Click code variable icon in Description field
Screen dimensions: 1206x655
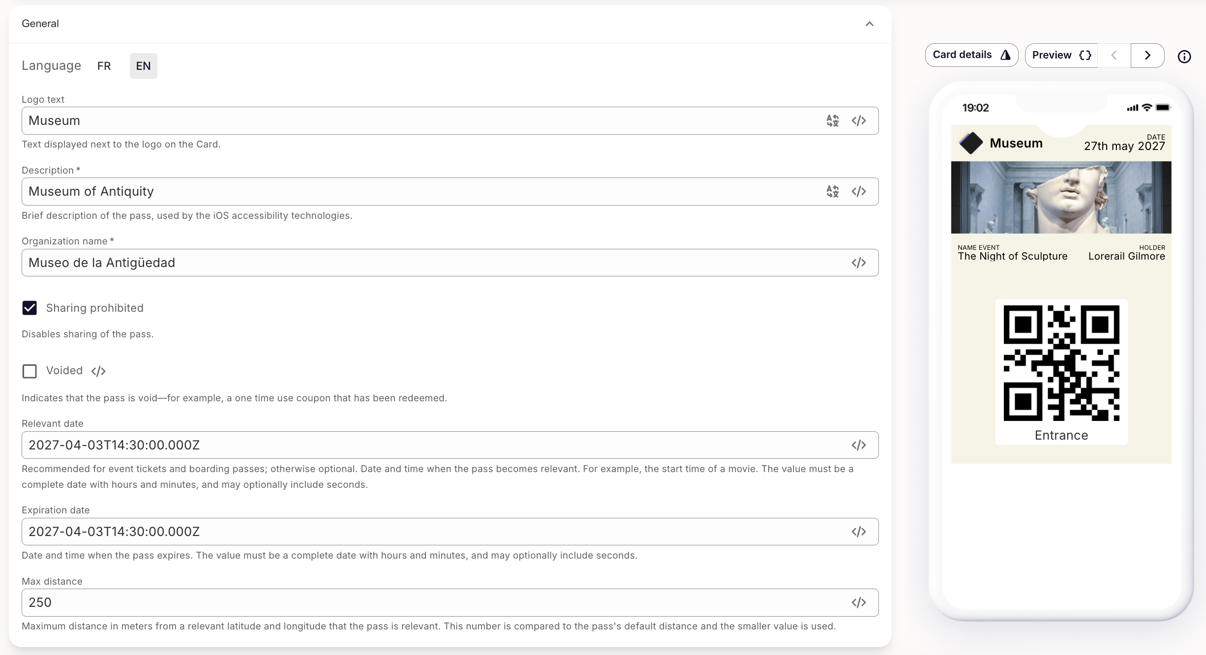[x=859, y=191]
